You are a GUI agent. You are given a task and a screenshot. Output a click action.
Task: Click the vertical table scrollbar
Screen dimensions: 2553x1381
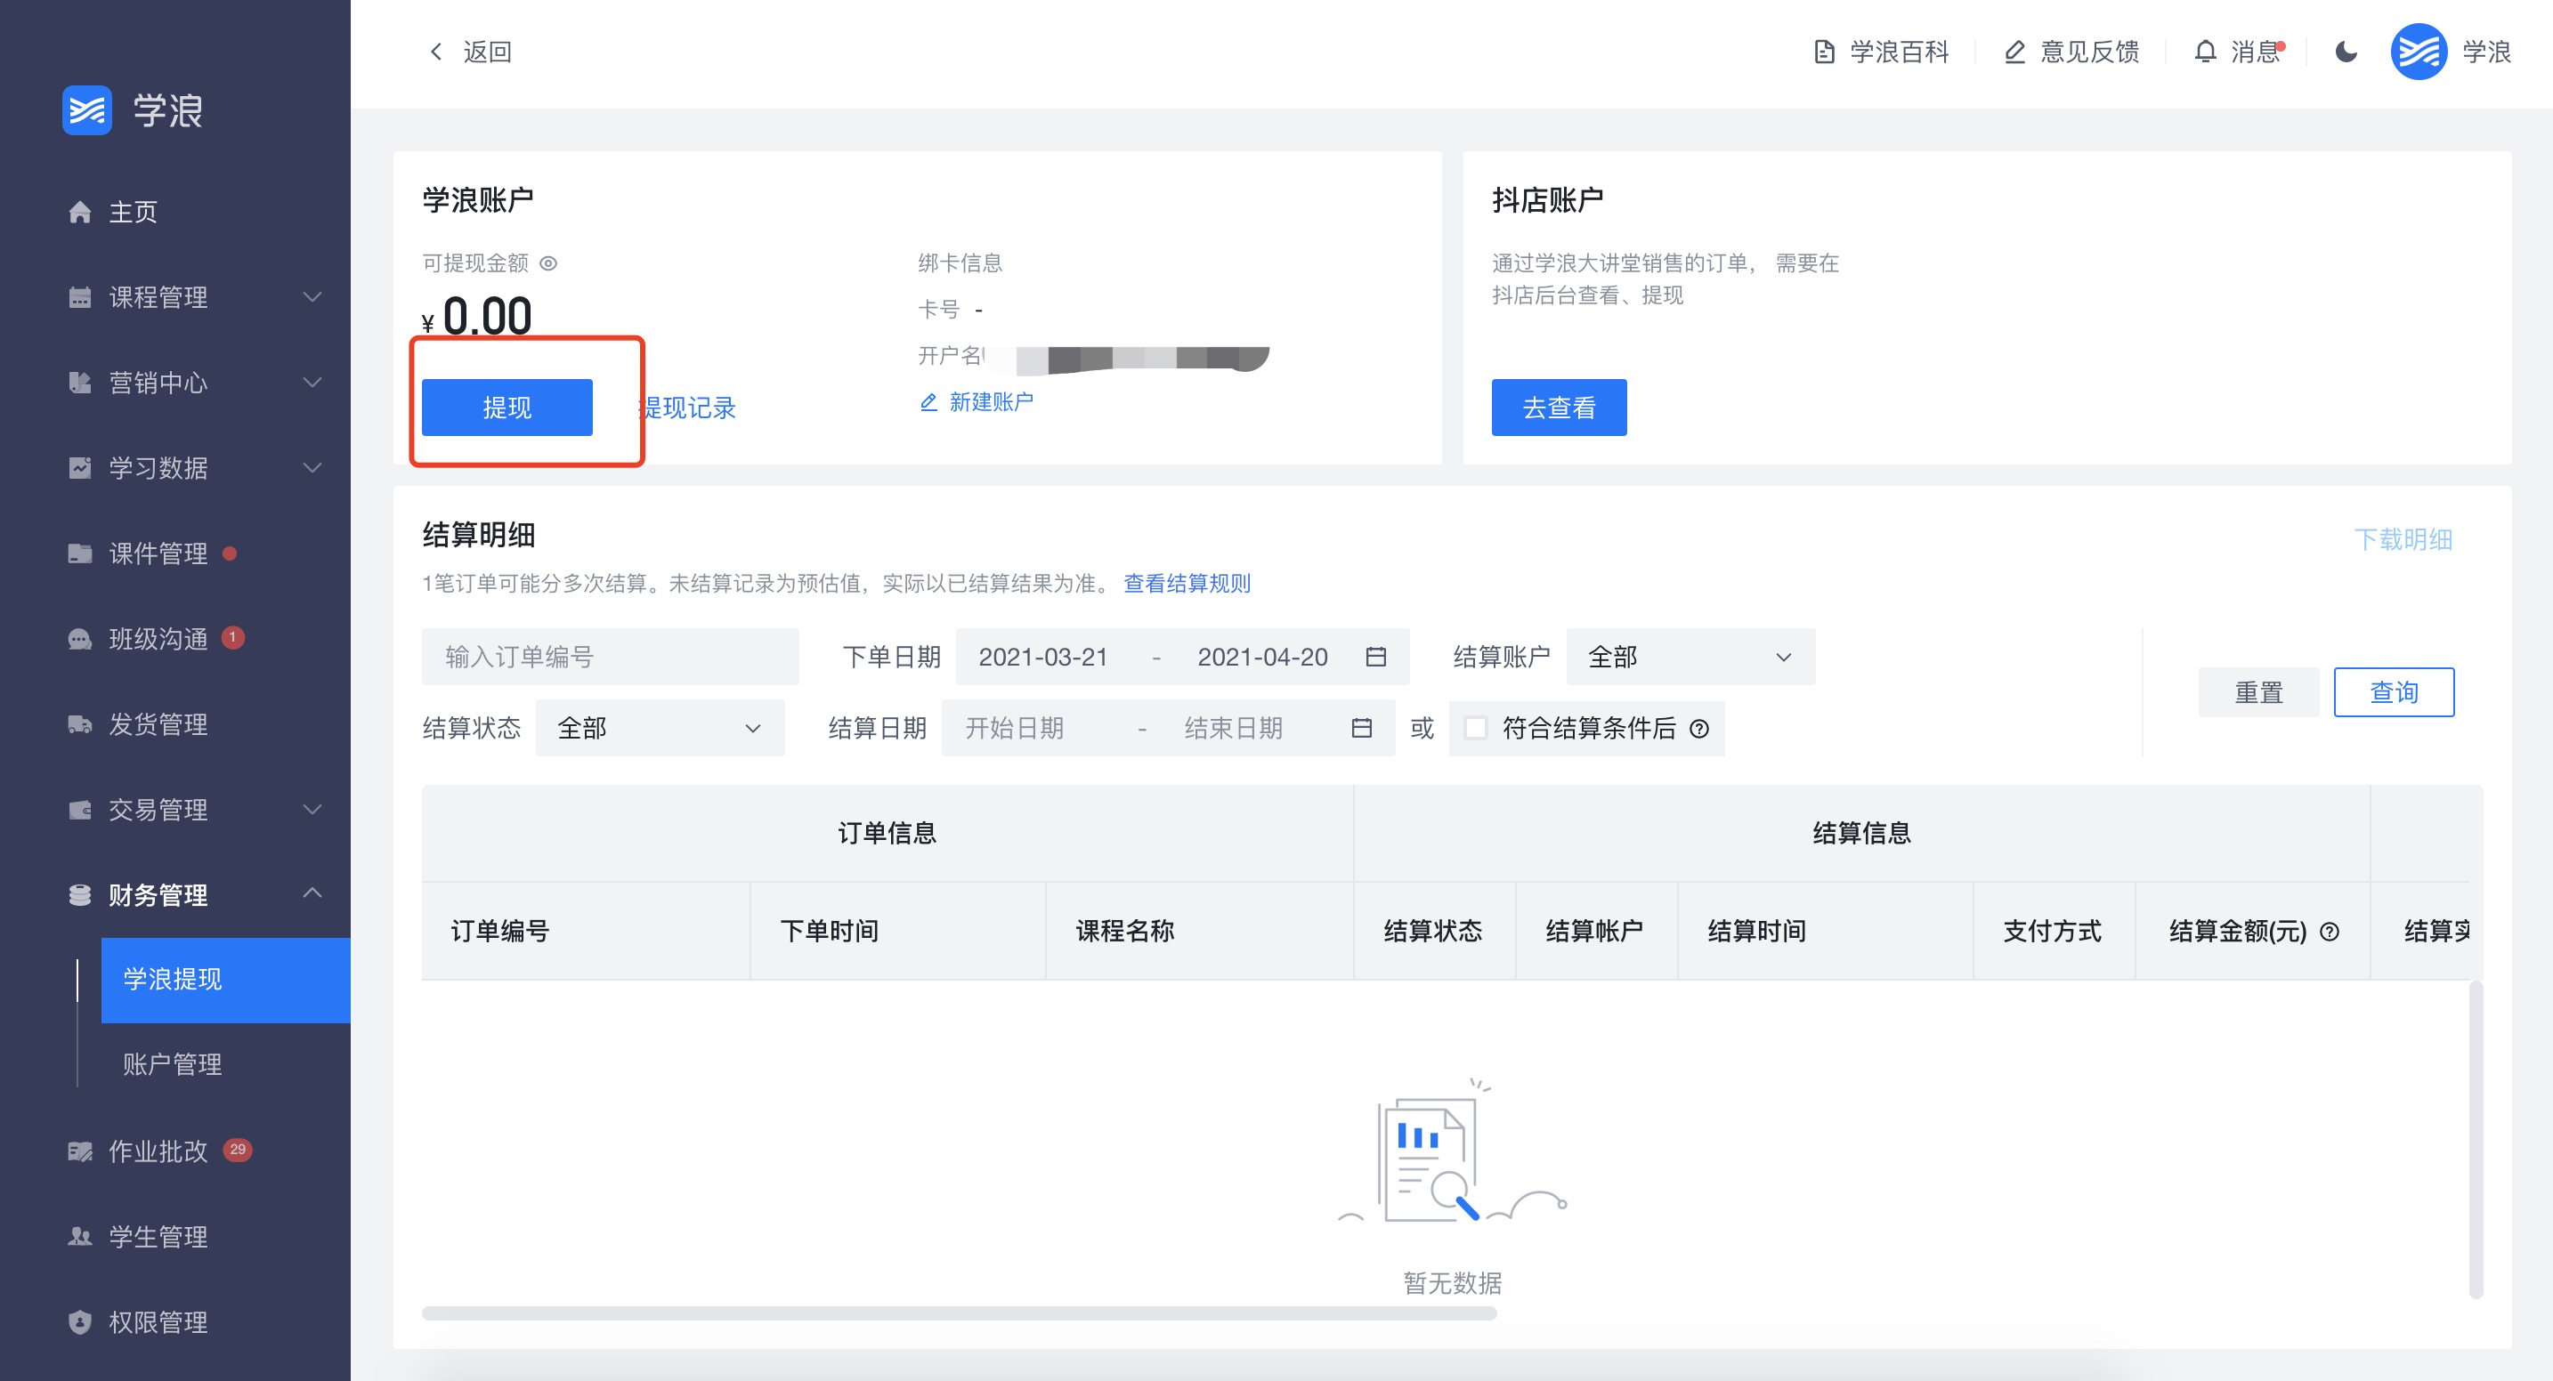click(2476, 1139)
